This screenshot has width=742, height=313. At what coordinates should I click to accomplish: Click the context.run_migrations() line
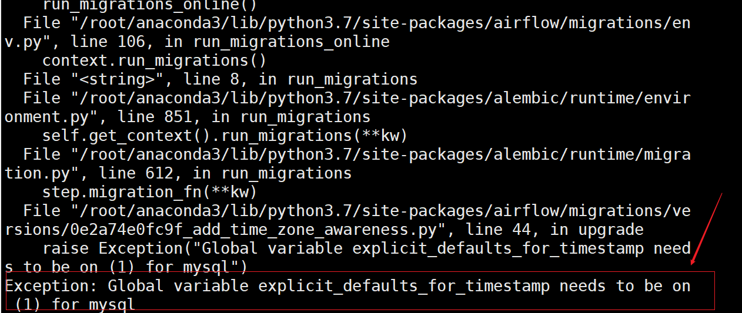point(154,60)
